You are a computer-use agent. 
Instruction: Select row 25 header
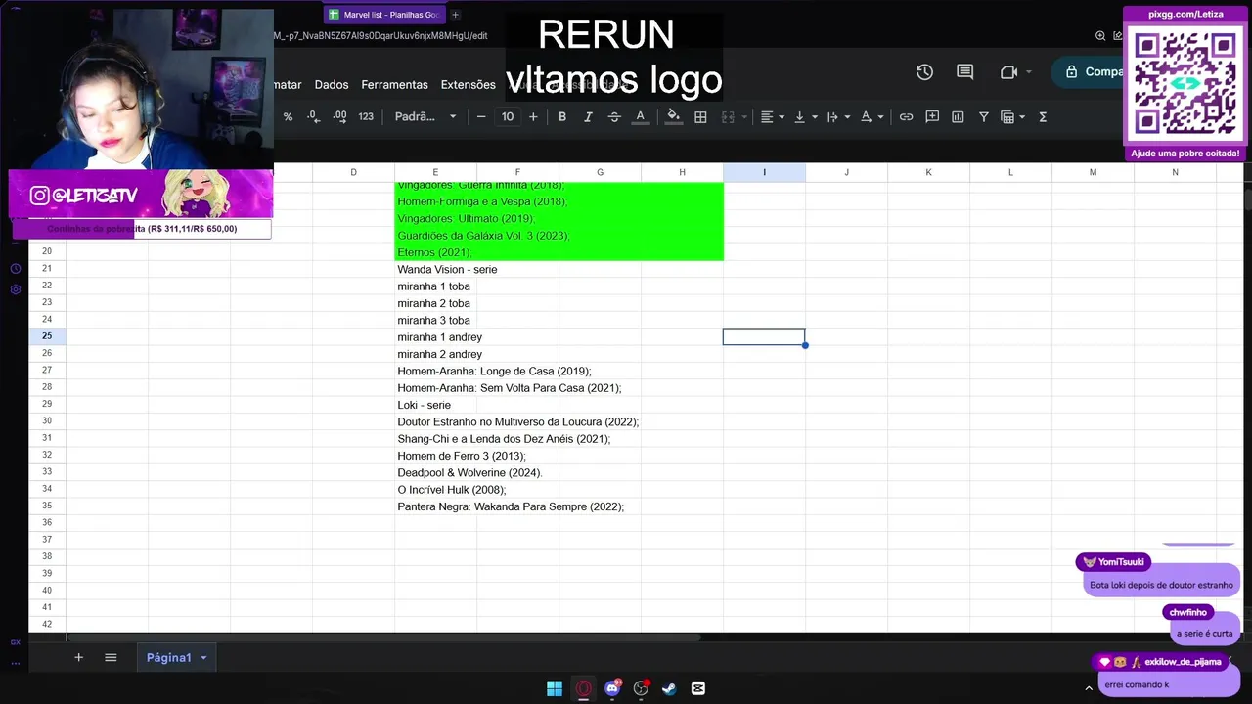47,336
